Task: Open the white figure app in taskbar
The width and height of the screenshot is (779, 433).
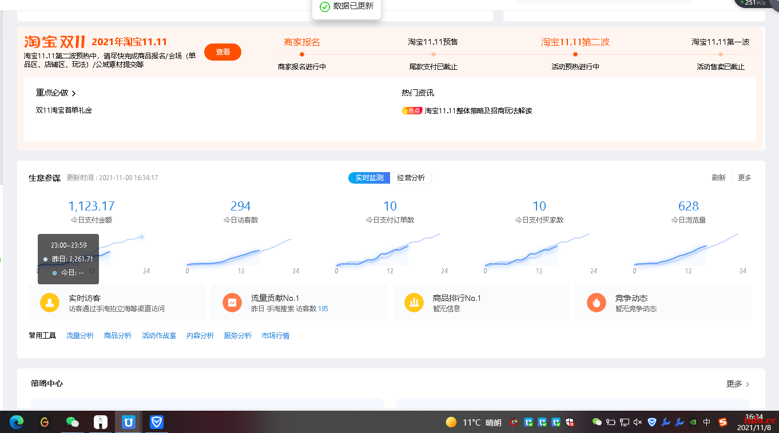Action: tap(101, 422)
